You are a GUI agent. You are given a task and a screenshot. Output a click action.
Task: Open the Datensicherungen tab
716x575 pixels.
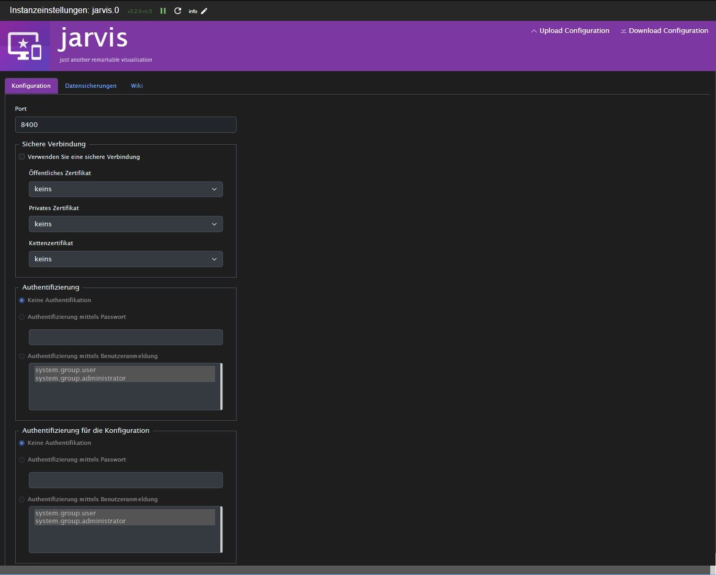point(91,86)
